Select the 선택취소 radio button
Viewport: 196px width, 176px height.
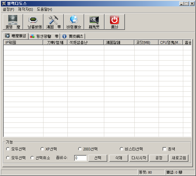coord(32,158)
